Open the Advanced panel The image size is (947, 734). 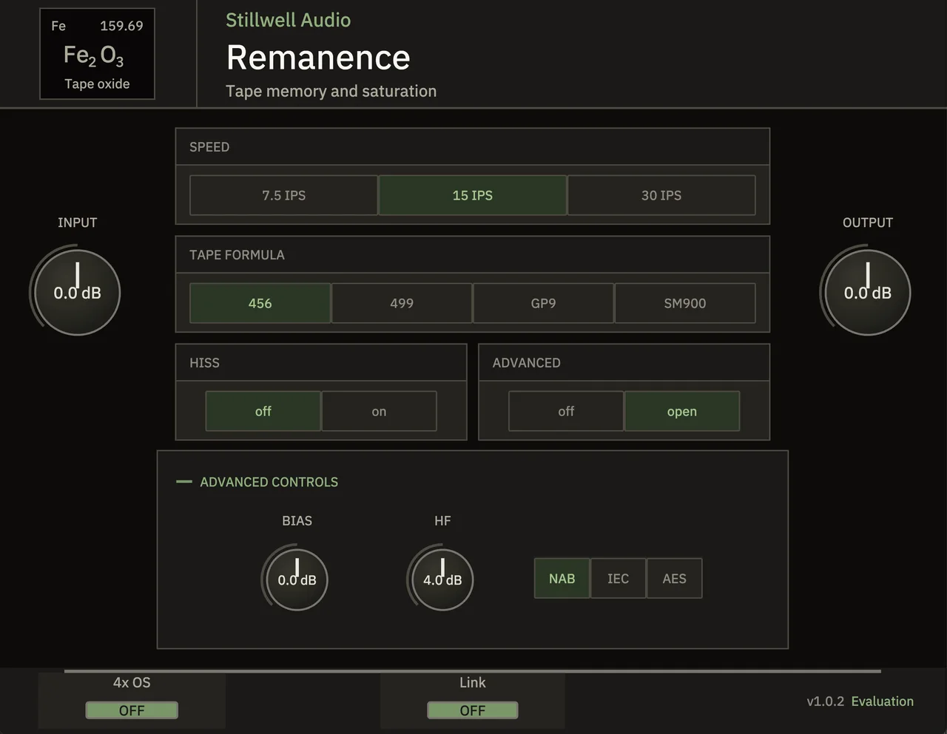pyautogui.click(x=682, y=411)
